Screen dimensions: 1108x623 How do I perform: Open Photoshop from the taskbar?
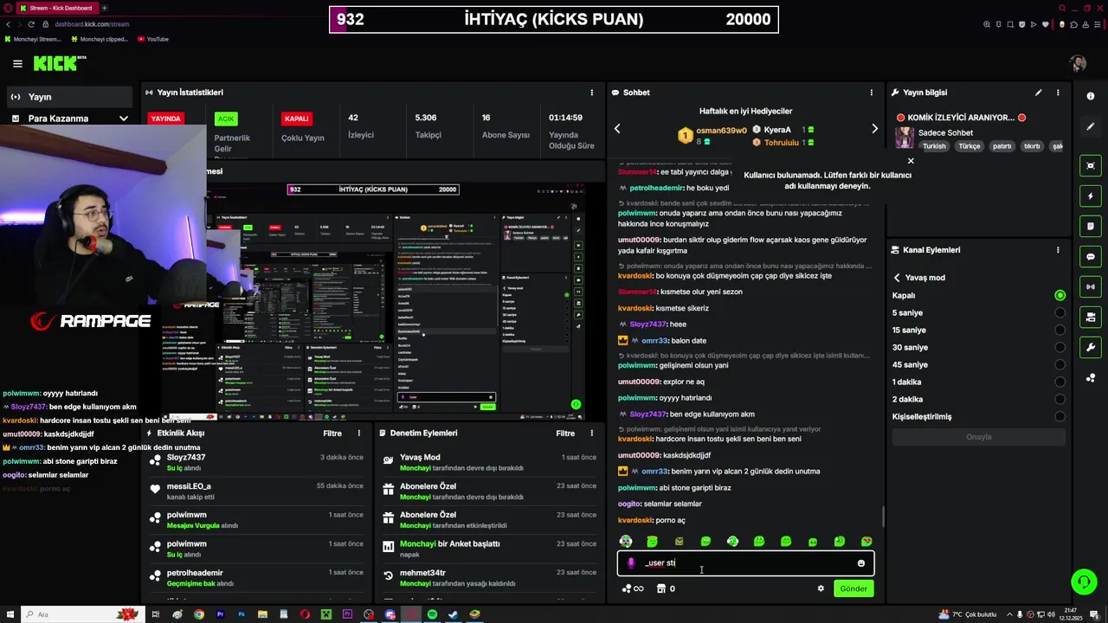(x=241, y=614)
